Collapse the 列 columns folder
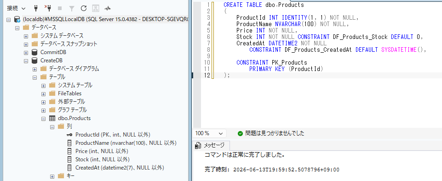Viewport: 442px width, 181px height. tap(52, 127)
